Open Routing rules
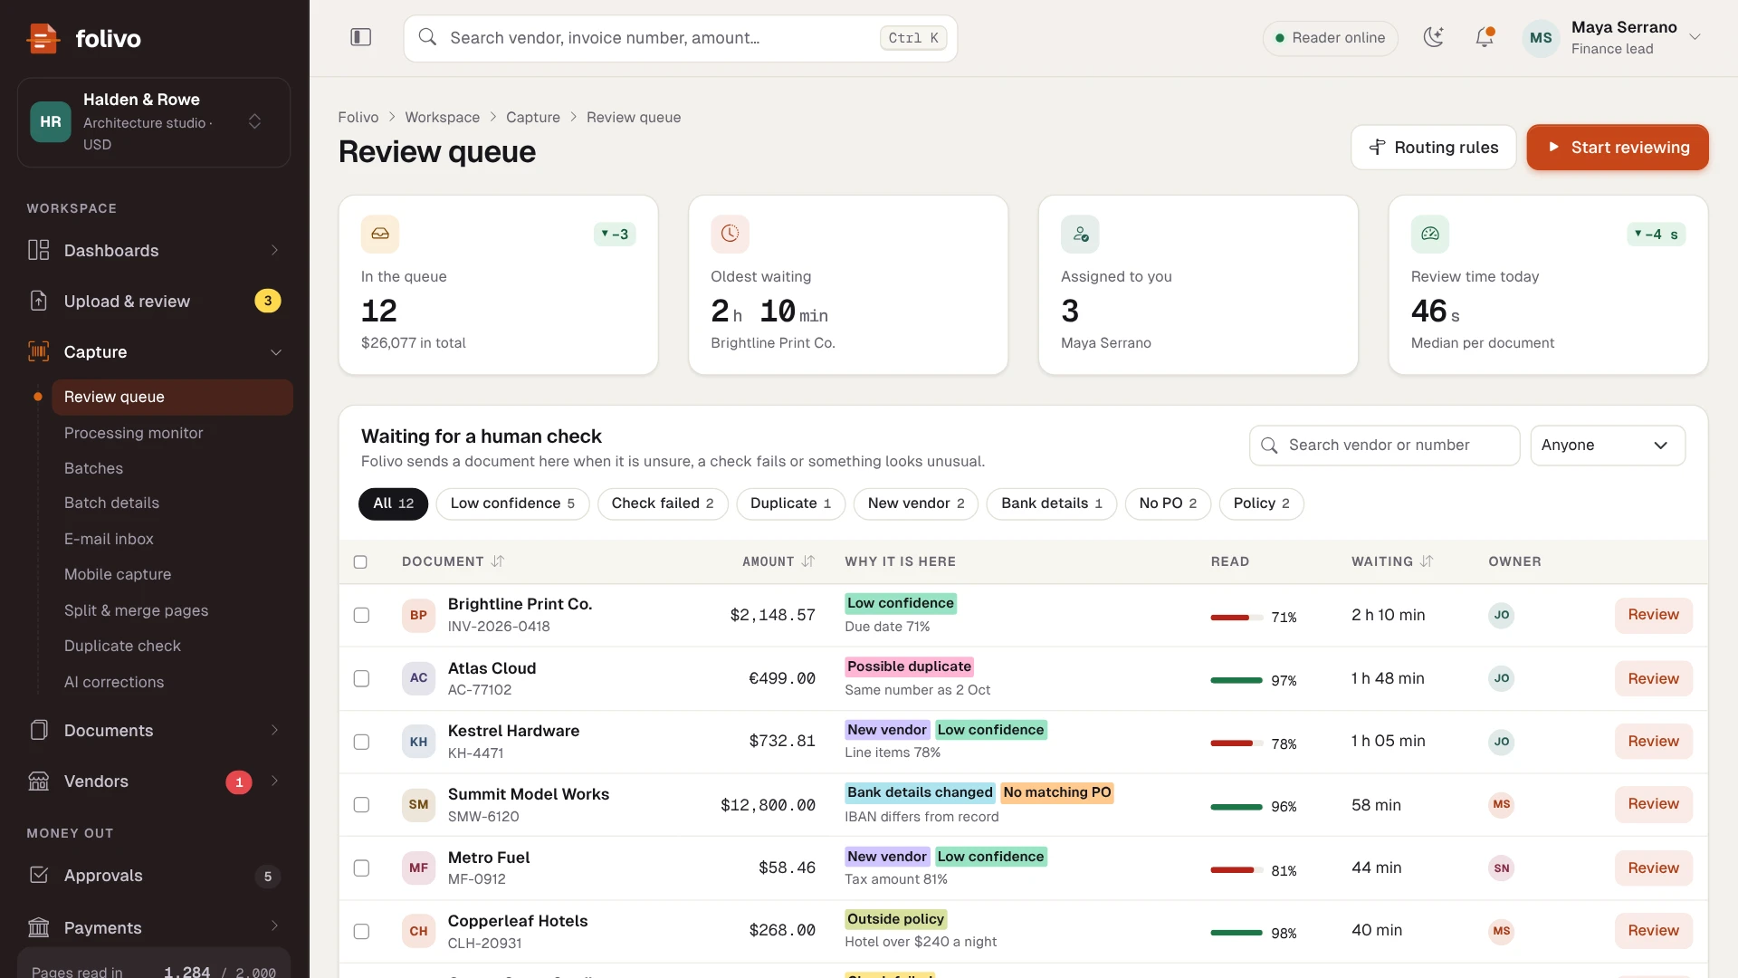Screen dimensions: 1738x978 point(1434,148)
